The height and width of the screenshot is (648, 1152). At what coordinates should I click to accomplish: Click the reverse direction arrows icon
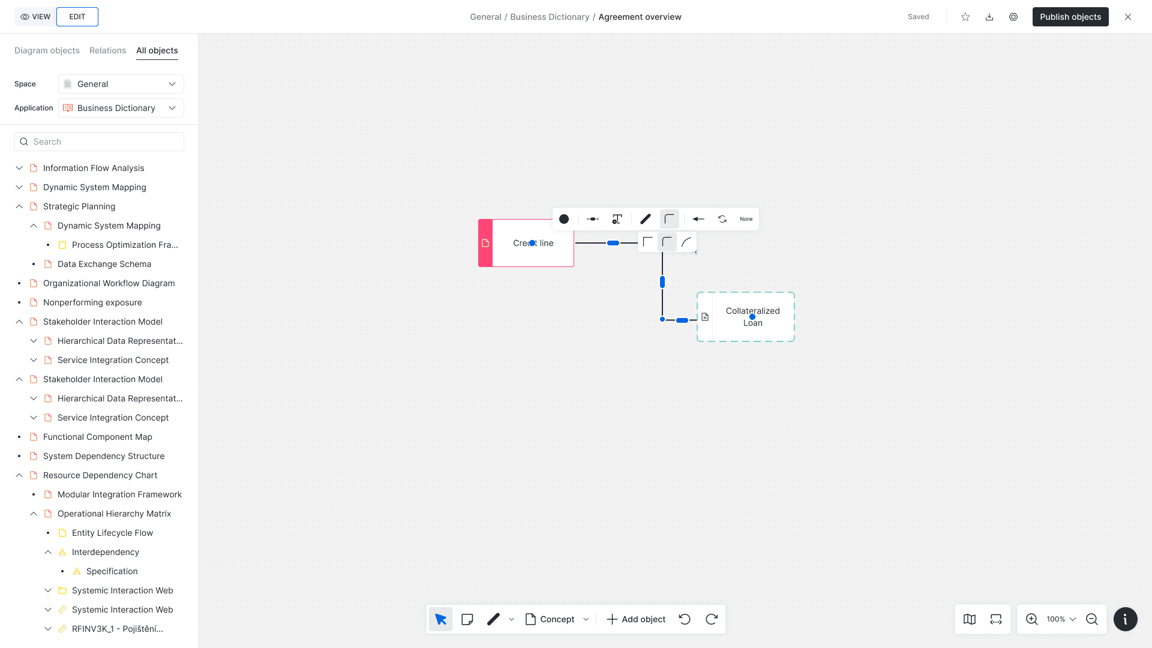click(x=722, y=219)
